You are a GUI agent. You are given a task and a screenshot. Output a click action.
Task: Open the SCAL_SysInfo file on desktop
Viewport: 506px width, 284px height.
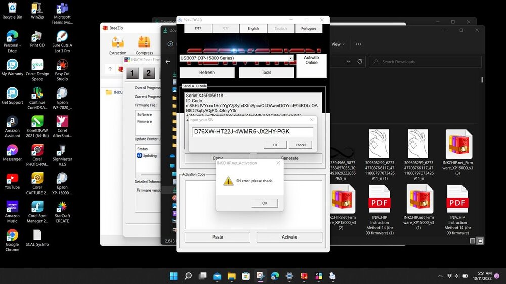coord(37,238)
